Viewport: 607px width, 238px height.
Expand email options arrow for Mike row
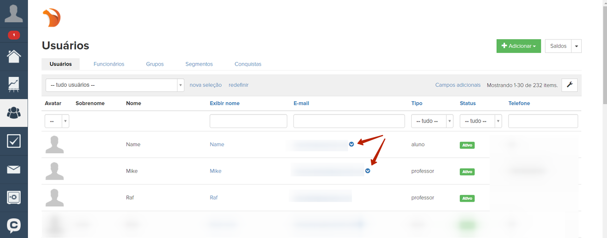click(368, 171)
